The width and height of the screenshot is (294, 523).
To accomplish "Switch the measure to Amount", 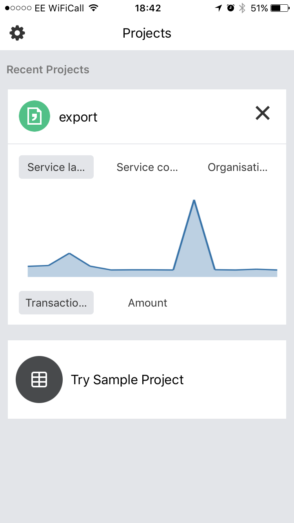I will [x=148, y=303].
